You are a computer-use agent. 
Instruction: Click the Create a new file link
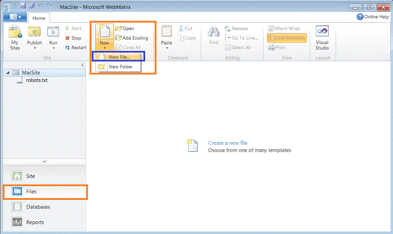point(228,143)
